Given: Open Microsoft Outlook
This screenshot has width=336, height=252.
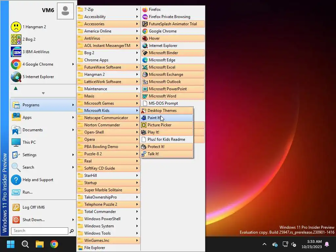Looking at the screenshot, I should tap(173, 82).
